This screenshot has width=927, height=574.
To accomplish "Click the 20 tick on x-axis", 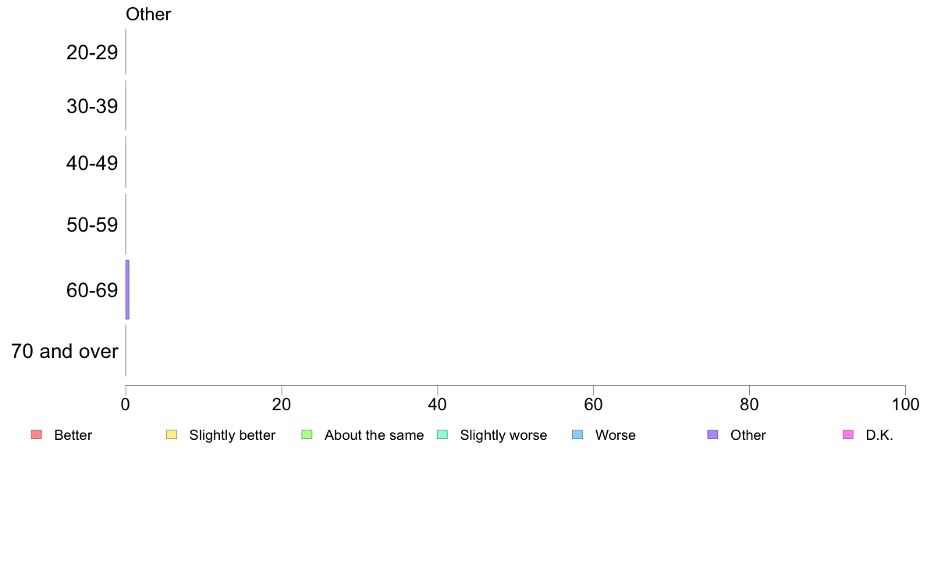I will tap(282, 405).
